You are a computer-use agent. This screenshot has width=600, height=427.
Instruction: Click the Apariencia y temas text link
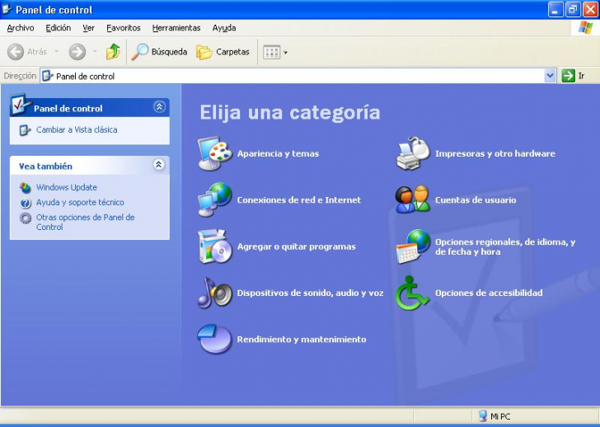(278, 153)
